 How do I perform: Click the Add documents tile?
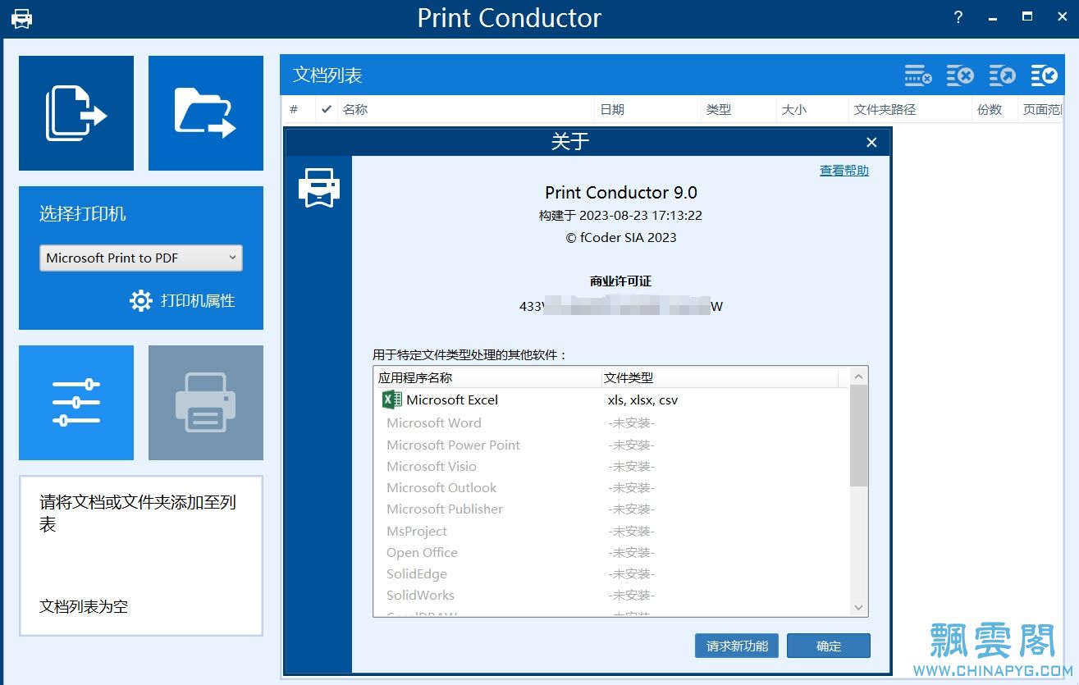click(76, 113)
